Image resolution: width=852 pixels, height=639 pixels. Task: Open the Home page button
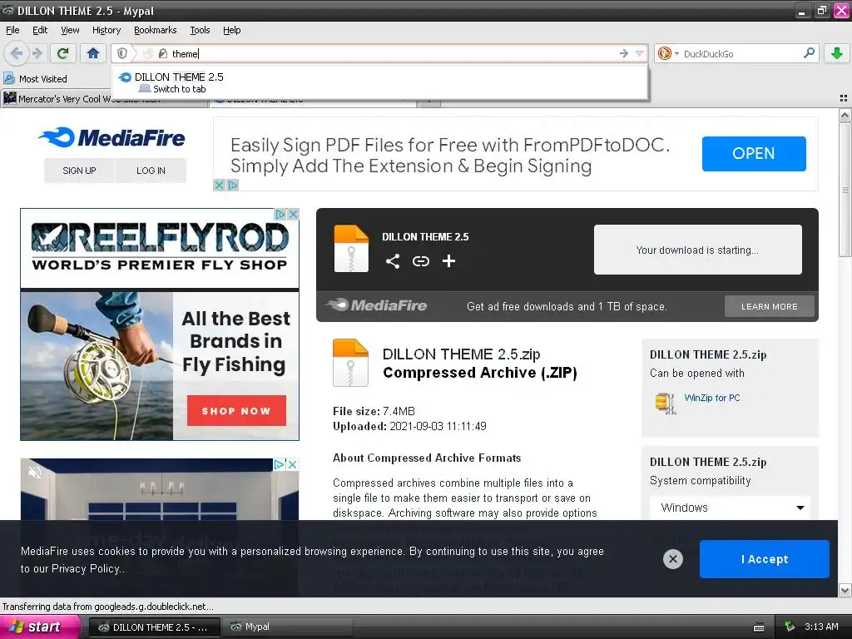93,53
